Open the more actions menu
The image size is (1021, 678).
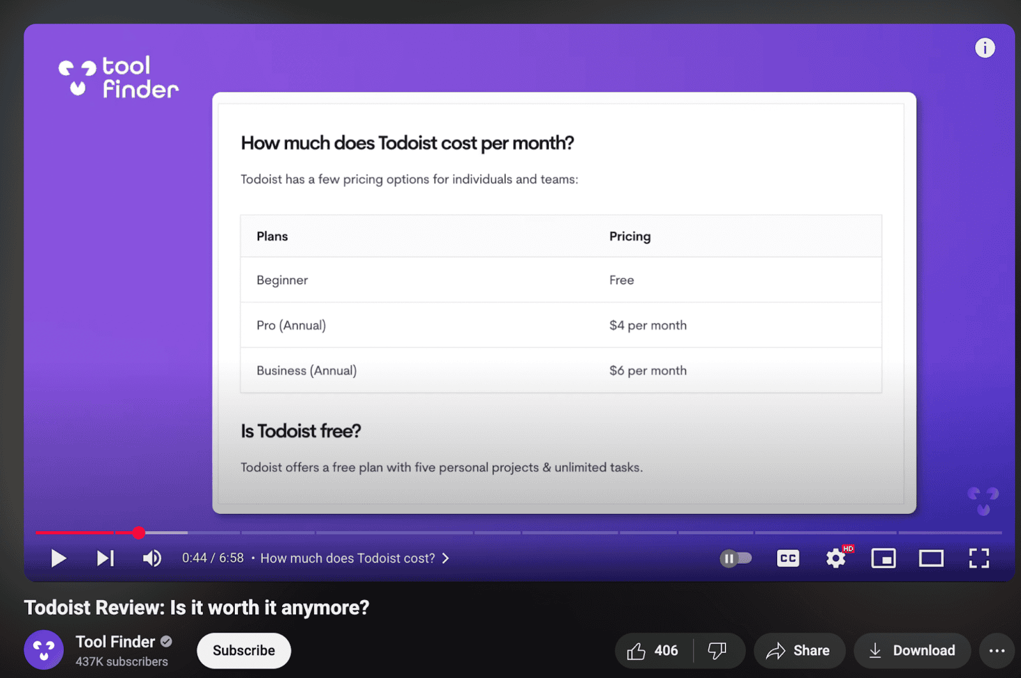tap(997, 651)
